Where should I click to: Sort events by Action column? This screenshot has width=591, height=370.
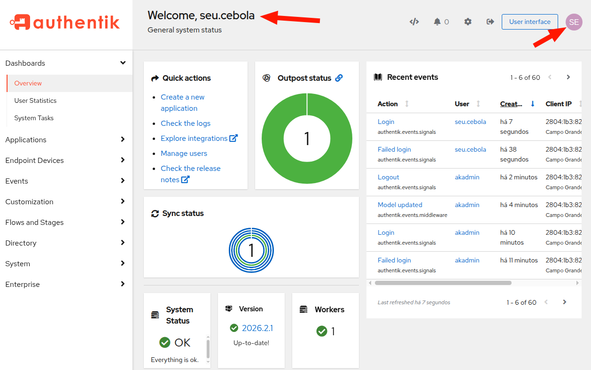[x=388, y=104]
